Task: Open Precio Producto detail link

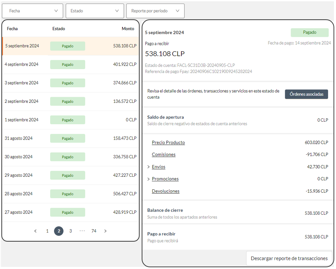Action: point(168,142)
